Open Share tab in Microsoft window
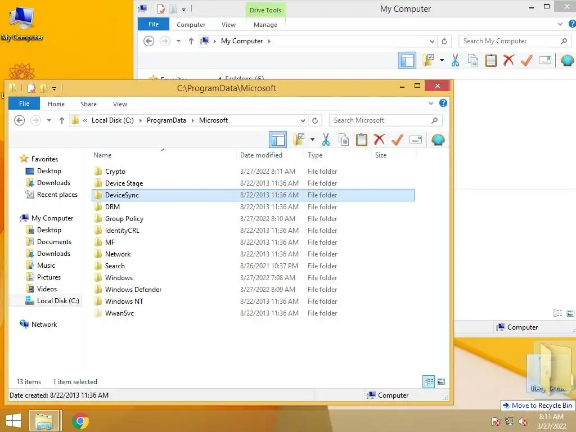Viewport: 576px width, 432px height. (88, 104)
